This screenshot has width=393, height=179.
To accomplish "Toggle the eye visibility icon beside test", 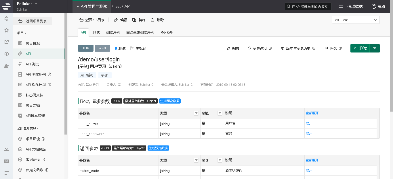I will click(337, 20).
